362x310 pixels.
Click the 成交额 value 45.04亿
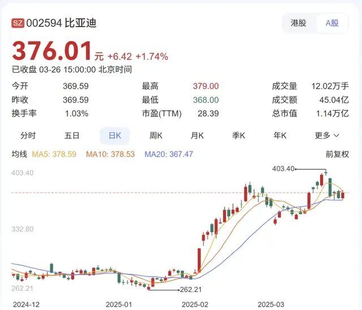click(x=334, y=100)
